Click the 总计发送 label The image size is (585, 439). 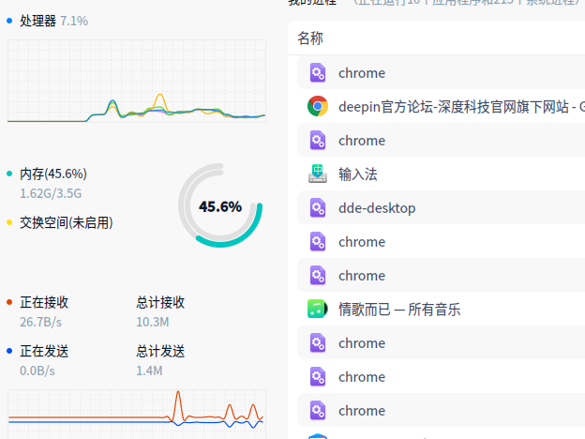160,351
